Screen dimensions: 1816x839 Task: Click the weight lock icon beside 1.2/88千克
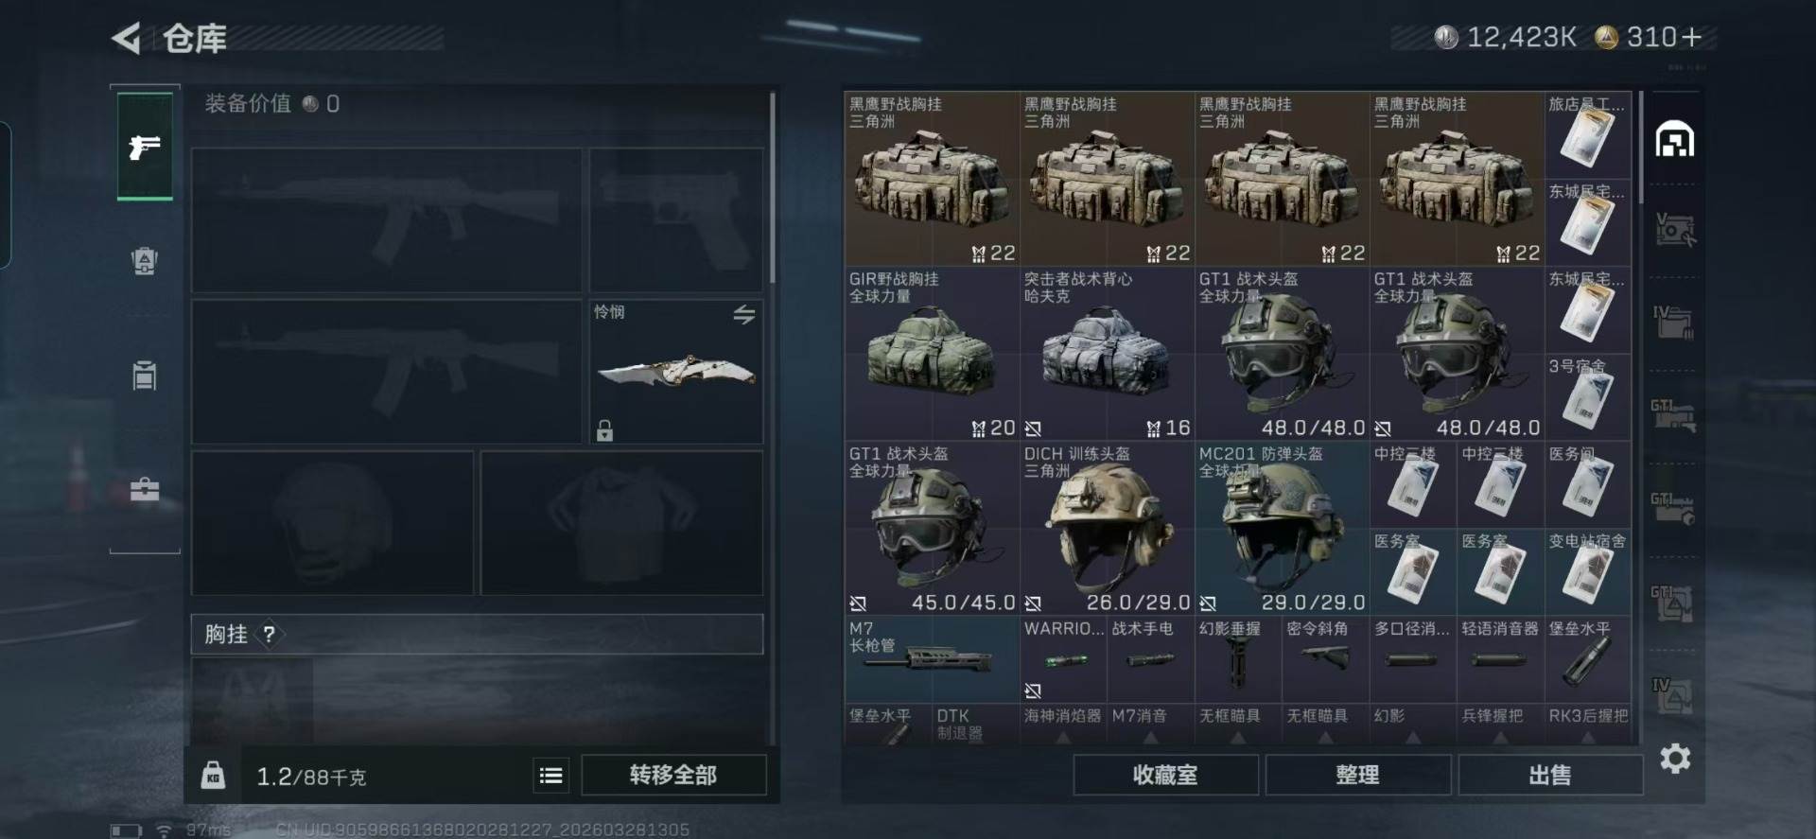[213, 776]
